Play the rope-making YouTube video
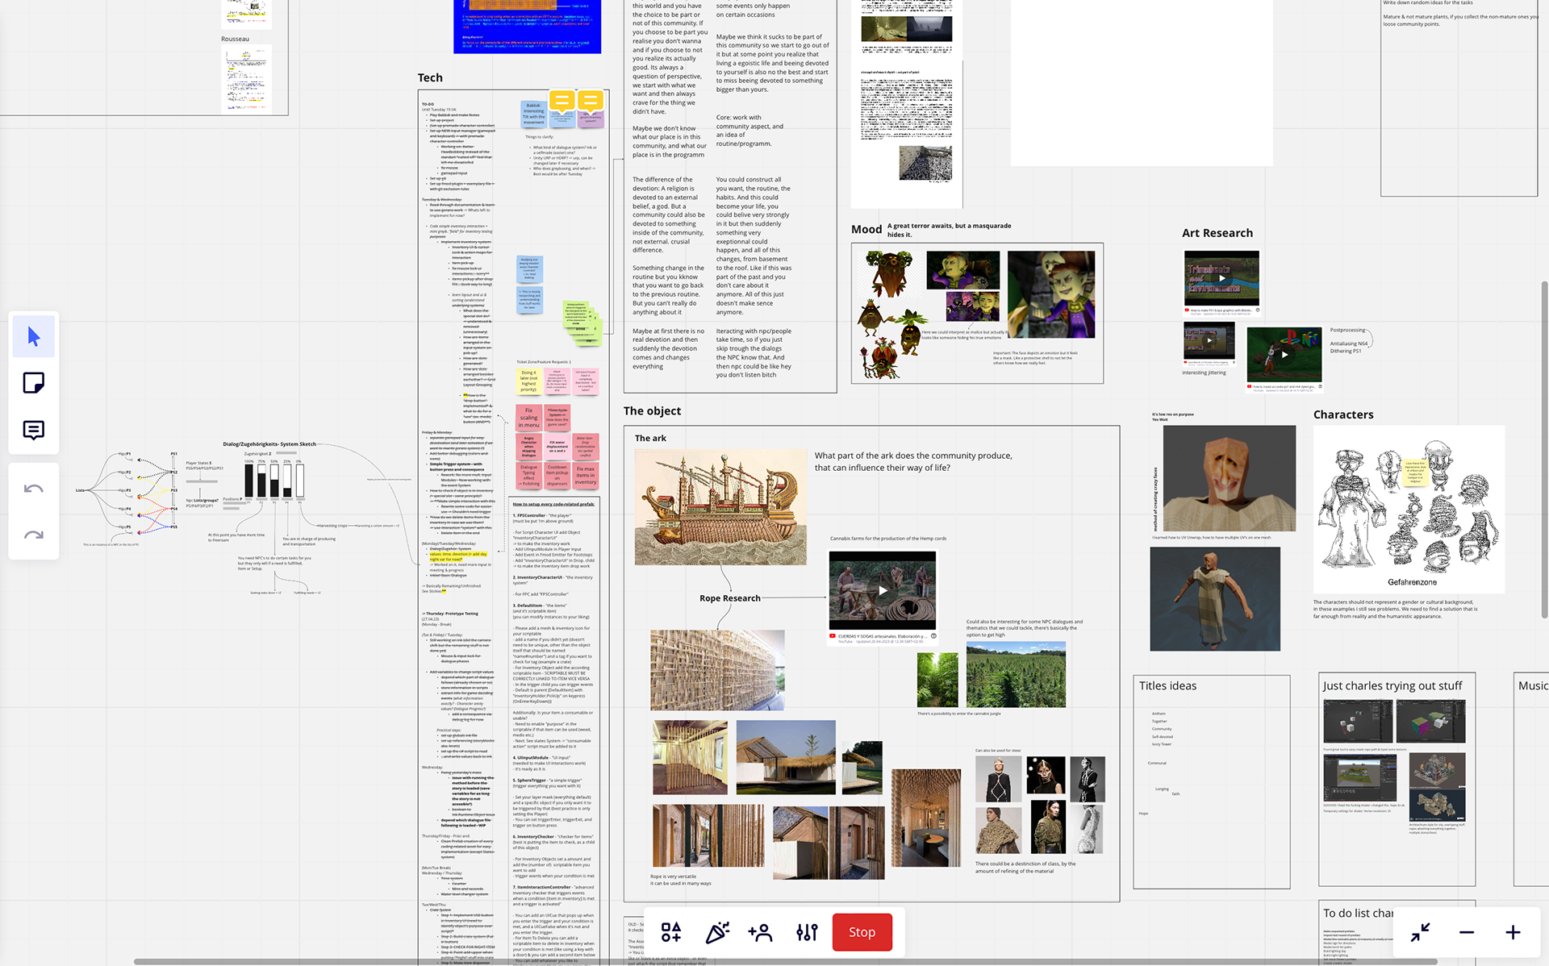 coord(883,590)
